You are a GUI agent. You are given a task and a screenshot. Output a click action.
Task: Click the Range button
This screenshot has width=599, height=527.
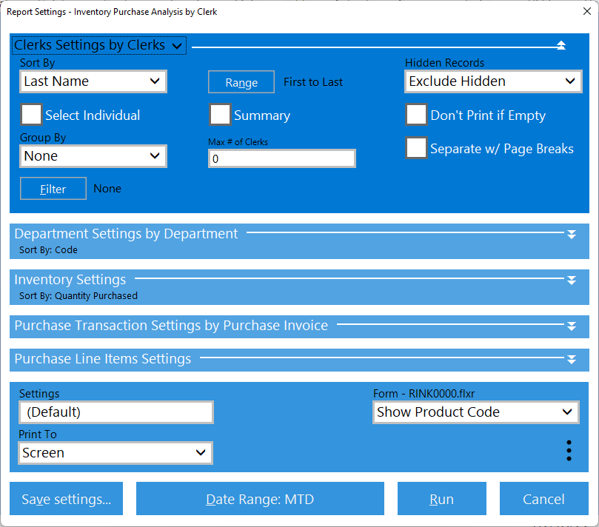tap(241, 82)
